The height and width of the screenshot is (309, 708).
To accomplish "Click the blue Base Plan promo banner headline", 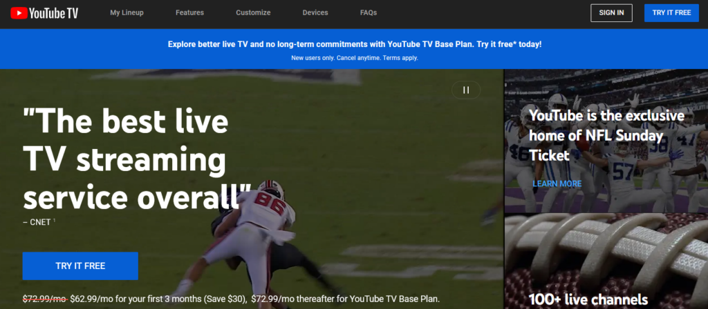I will 355,45.
